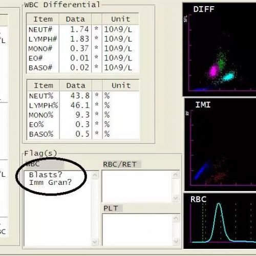The width and height of the screenshot is (256, 256).
Task: Select the RBC histogram graph
Action: [x=220, y=221]
